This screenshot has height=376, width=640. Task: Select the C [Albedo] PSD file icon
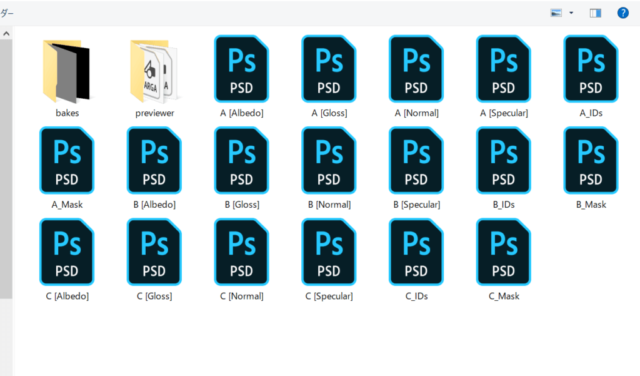pos(67,252)
